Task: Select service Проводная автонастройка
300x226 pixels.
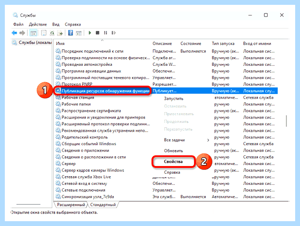Action: click(87, 64)
